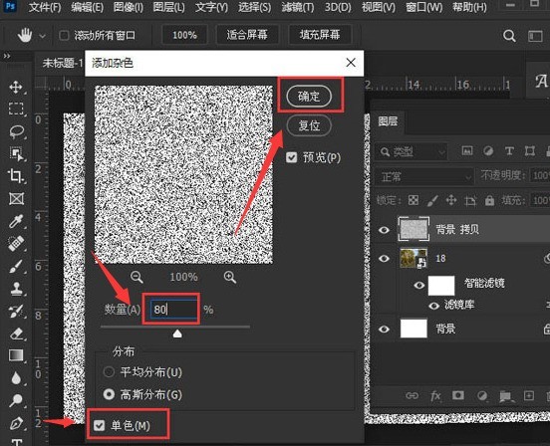Image resolution: width=550 pixels, height=446 pixels.
Task: Toggle the 预览(P) checkbox
Action: pyautogui.click(x=292, y=157)
